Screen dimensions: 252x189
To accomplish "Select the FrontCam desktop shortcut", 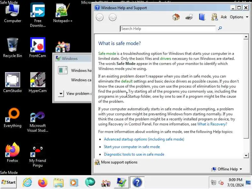I will [37, 48].
